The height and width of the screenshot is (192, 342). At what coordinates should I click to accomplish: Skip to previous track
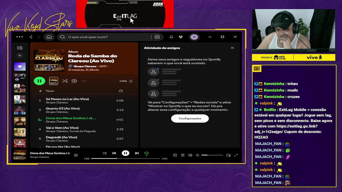[x=114, y=153]
